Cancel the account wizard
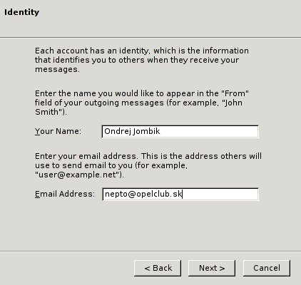The image size is (301, 285). click(267, 268)
